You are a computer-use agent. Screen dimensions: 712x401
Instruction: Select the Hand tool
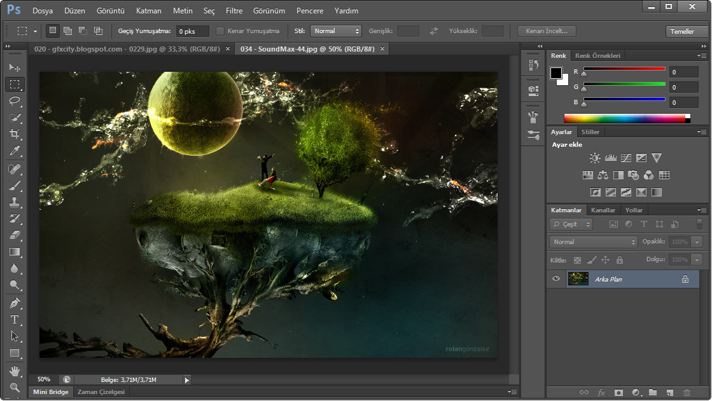(15, 370)
